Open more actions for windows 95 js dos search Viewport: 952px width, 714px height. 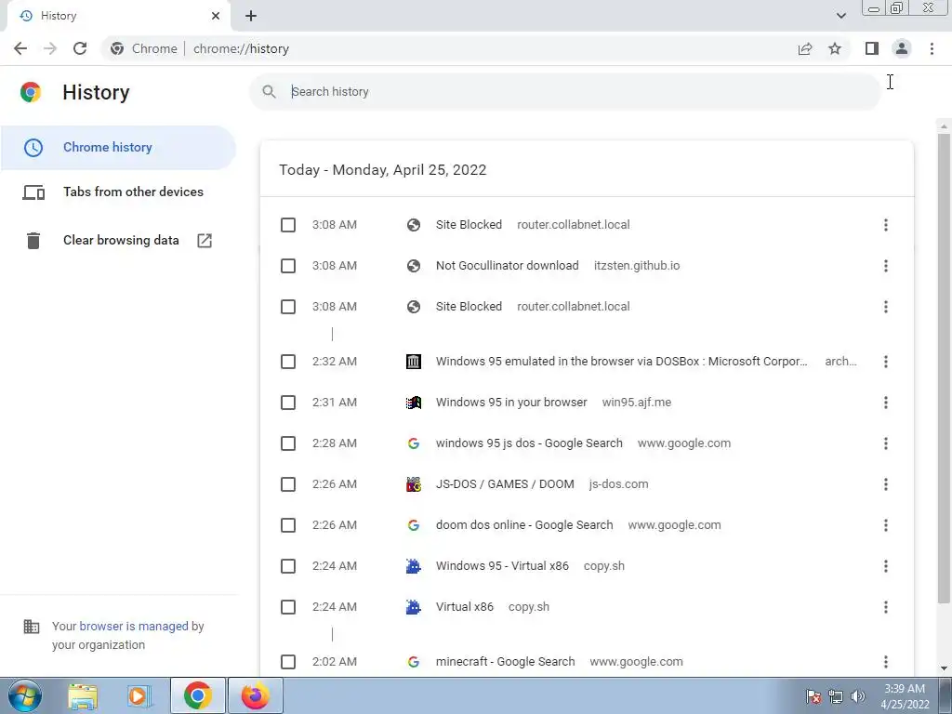[x=886, y=443]
